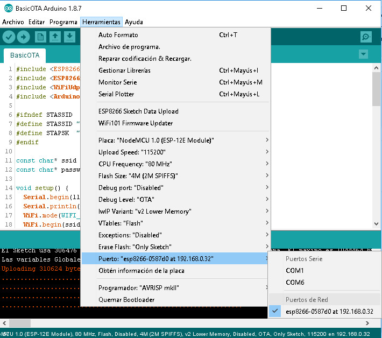Open Monitor Serie from the menu

pos(175,82)
